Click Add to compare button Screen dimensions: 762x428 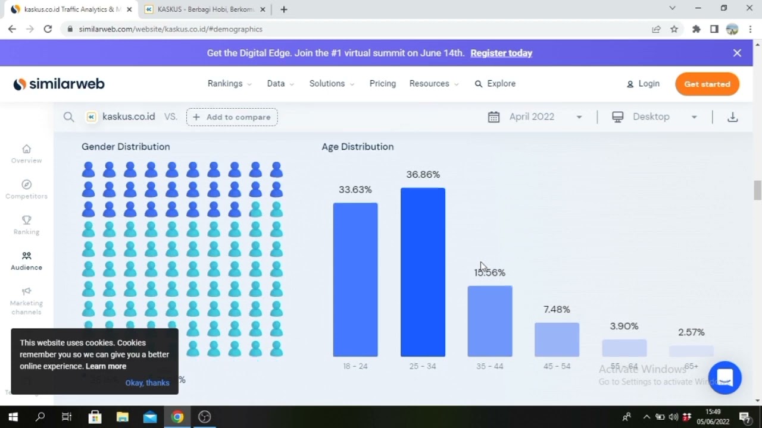[x=232, y=117]
